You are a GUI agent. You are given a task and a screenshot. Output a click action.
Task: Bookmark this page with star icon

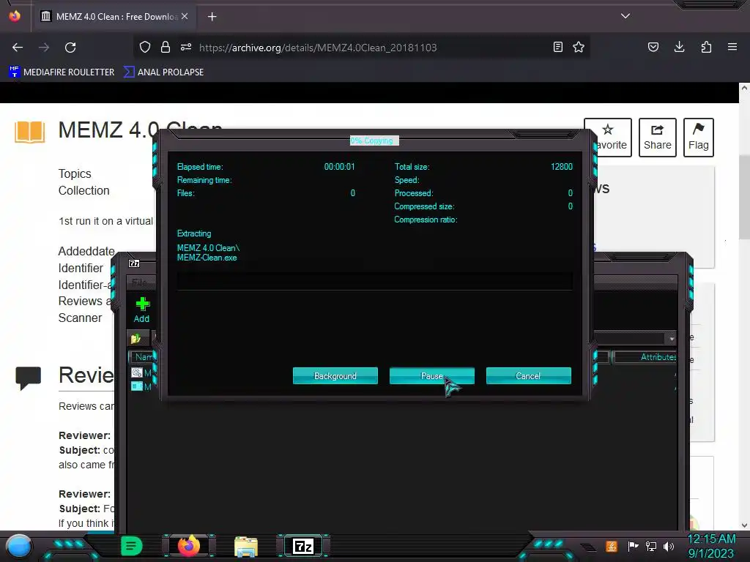click(579, 47)
